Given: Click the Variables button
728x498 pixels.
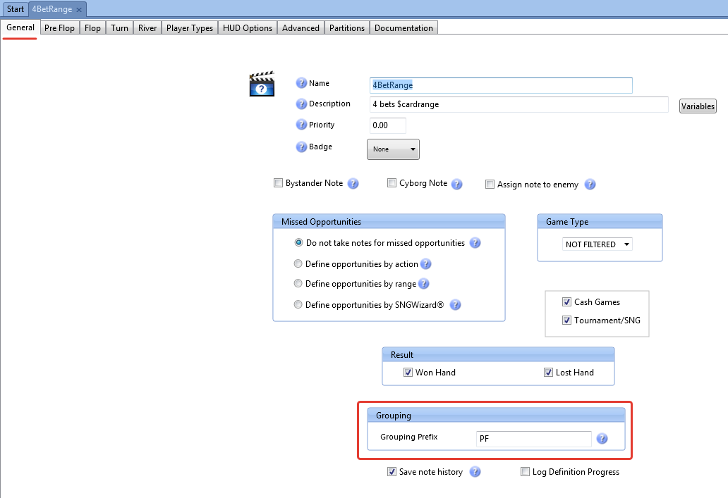Looking at the screenshot, I should tap(697, 106).
